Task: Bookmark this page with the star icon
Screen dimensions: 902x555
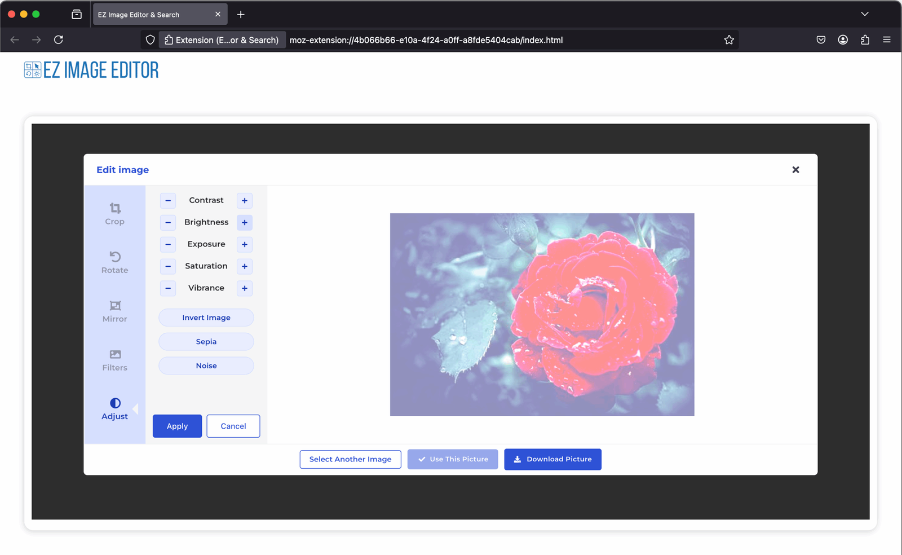Action: pyautogui.click(x=729, y=40)
